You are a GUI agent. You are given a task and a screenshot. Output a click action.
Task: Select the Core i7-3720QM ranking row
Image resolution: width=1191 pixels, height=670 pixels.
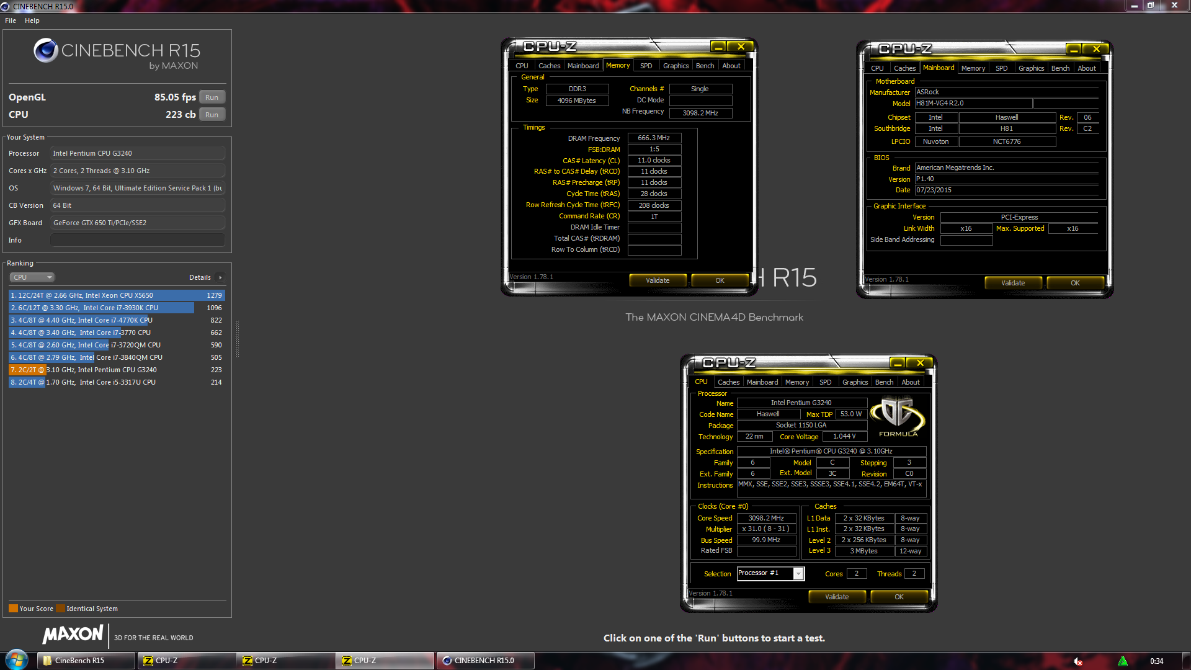pyautogui.click(x=117, y=345)
